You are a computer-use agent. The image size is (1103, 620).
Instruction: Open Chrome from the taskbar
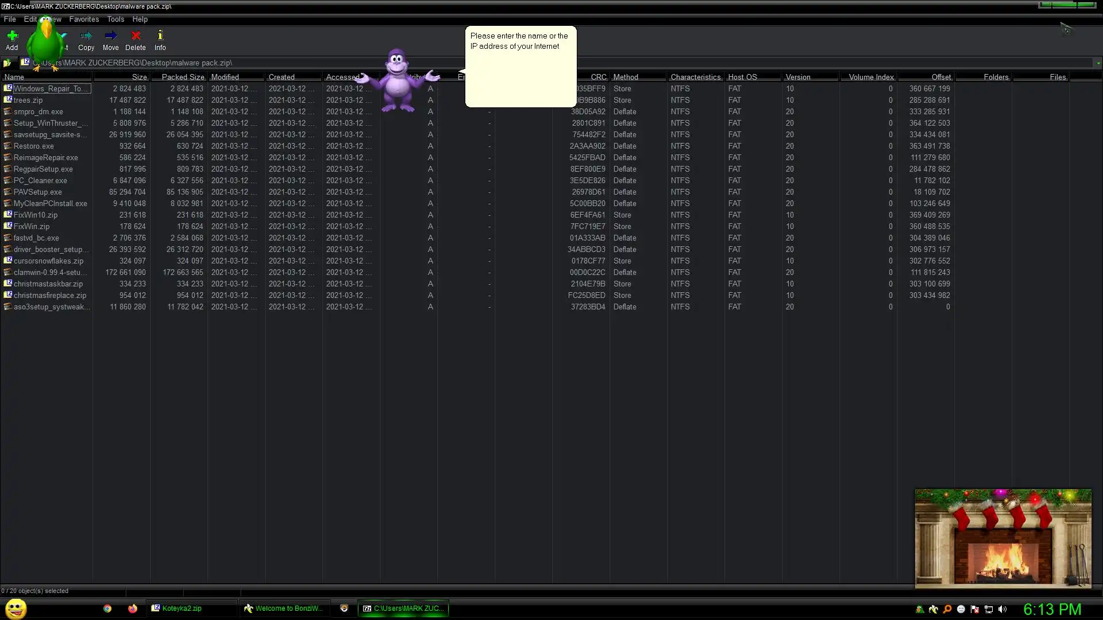coord(107,609)
